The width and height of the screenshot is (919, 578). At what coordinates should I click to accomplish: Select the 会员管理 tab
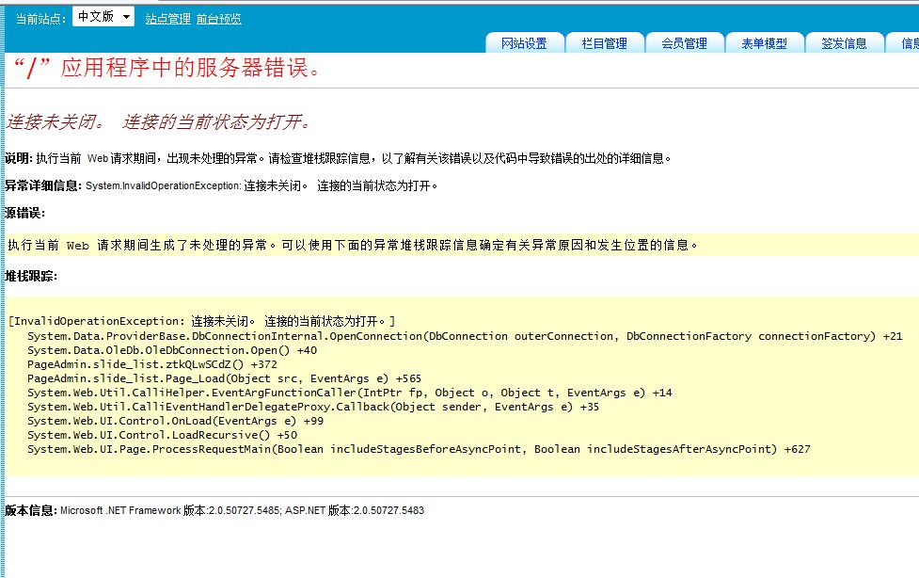point(684,43)
